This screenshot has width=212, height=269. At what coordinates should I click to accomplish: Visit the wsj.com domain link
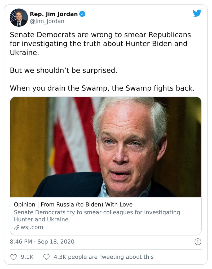point(32,227)
